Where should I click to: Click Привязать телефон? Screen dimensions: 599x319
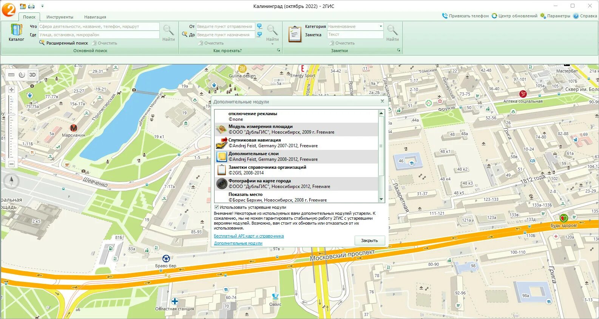(x=465, y=16)
